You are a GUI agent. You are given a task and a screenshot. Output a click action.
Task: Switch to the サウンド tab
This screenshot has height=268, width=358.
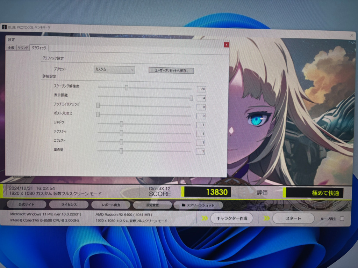click(x=23, y=47)
